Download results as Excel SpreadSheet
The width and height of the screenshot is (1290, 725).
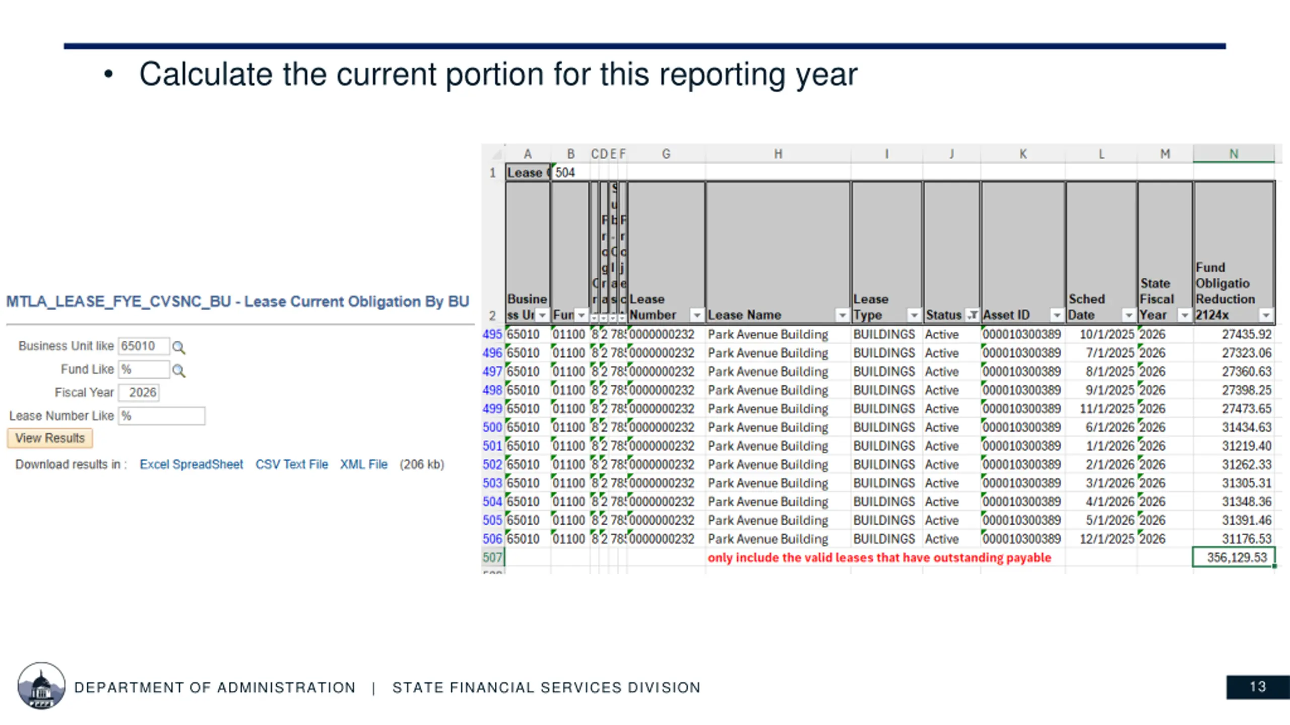point(191,464)
